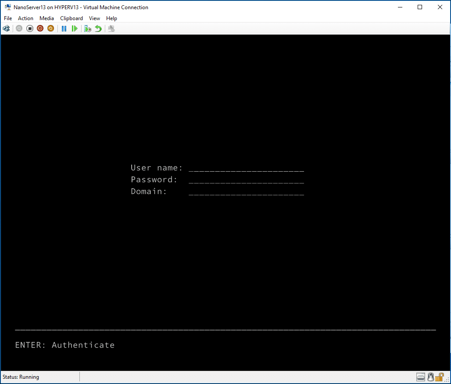Screen dimensions: 451x384
Task: Click the orange Save state icon
Action: [50, 28]
